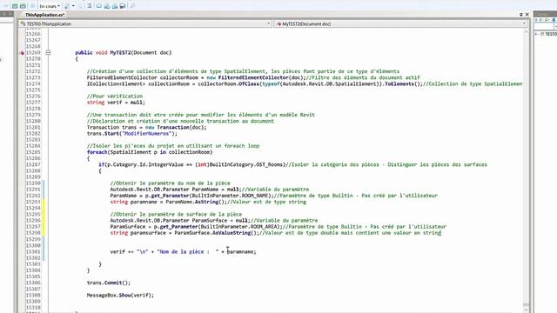Click 'ParamSurface = p.get_Parameter(BuiltInParameter.ROOM_AREA)' line
557x313 pixels.
click(x=278, y=227)
